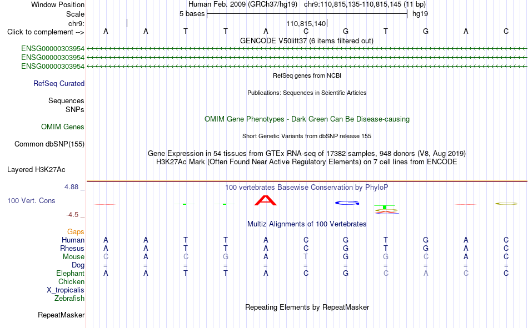528x328 pixels.
Task: Open the 'GENCODE V50lift37 (6 items filtered out)' track title
Action: pyautogui.click(x=307, y=41)
